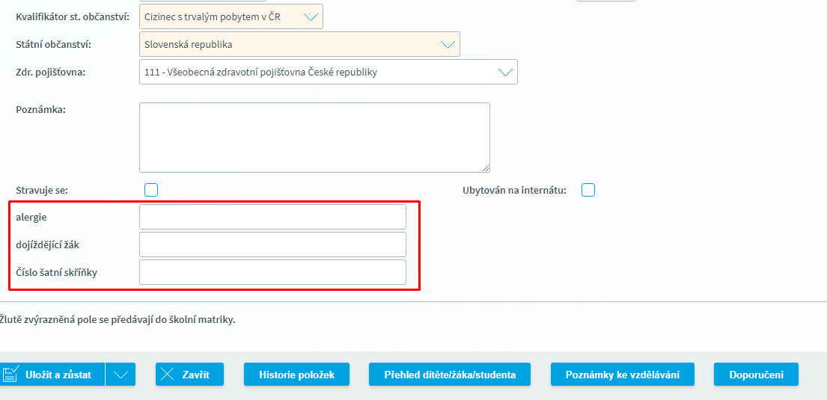Image resolution: width=827 pixels, height=400 pixels.
Task: Click the chevron arrow in Státní občanství field
Action: tap(448, 44)
